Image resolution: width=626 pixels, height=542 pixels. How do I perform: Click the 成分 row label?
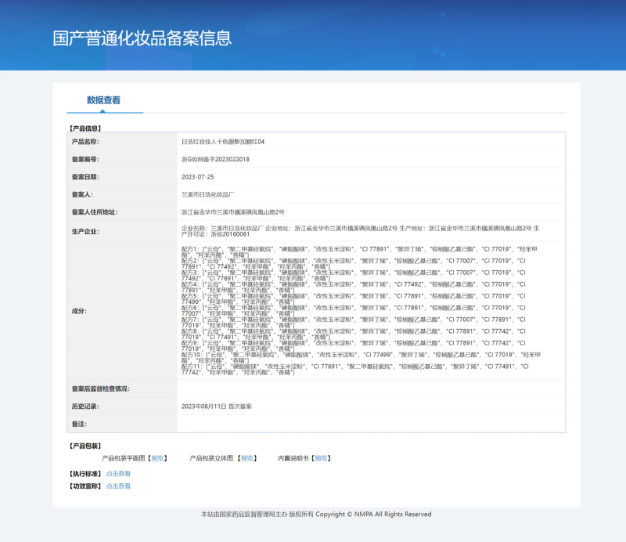[x=79, y=311]
